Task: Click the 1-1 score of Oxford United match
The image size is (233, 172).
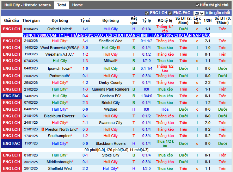Action: 85,29
